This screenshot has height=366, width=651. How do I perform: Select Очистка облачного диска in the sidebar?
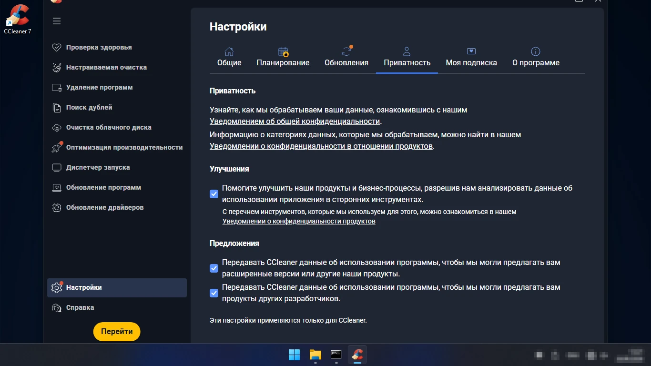(x=117, y=127)
